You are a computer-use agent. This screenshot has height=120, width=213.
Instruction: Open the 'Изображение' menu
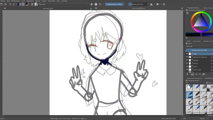click(x=15, y=1)
